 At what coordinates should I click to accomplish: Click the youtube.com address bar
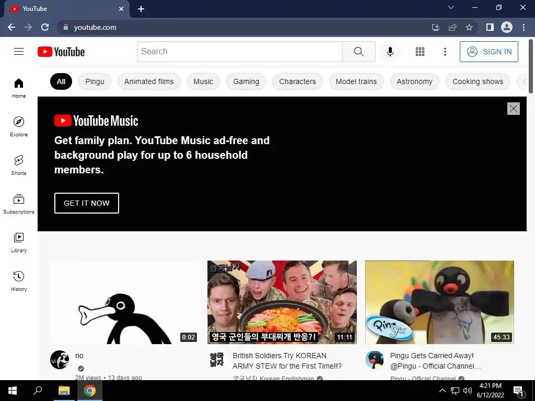pos(242,27)
